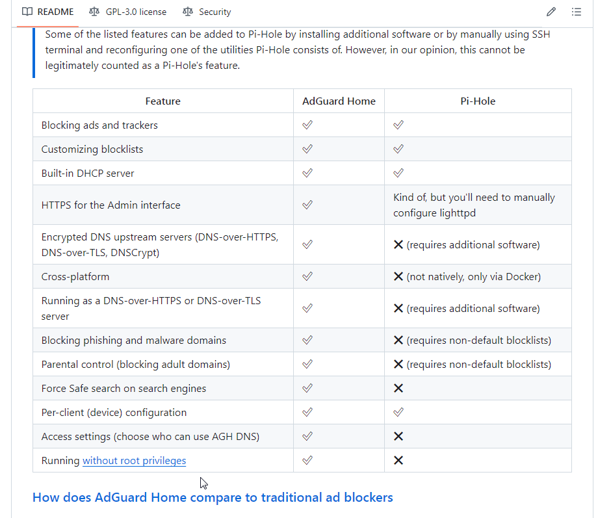611x518 pixels.
Task: Click the 'AdGuard Home' column header
Action: pyautogui.click(x=339, y=101)
